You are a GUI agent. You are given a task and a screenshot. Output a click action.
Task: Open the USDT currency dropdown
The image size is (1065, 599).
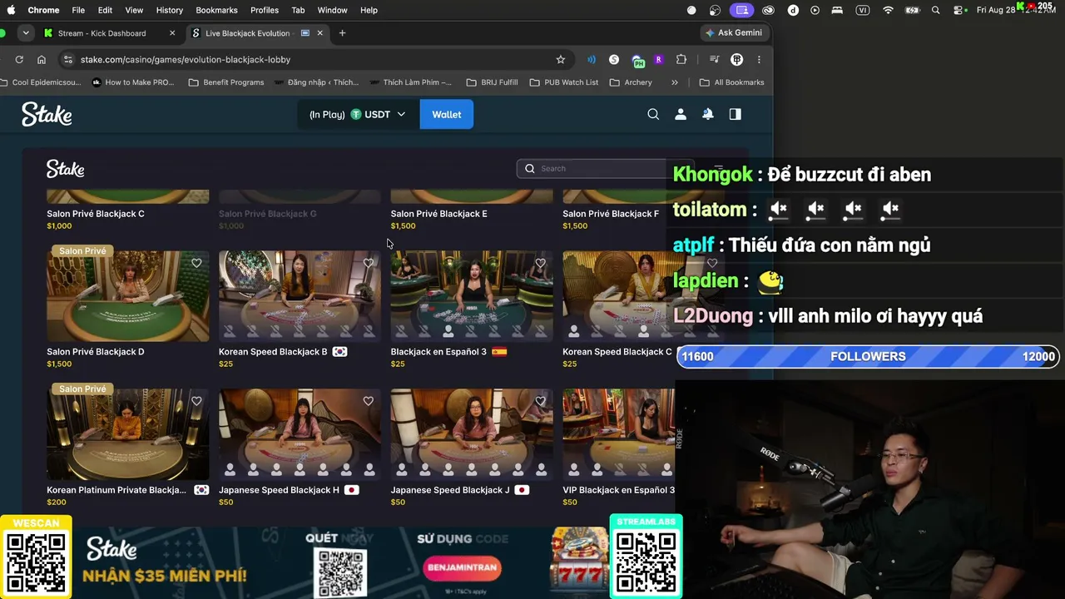point(359,115)
